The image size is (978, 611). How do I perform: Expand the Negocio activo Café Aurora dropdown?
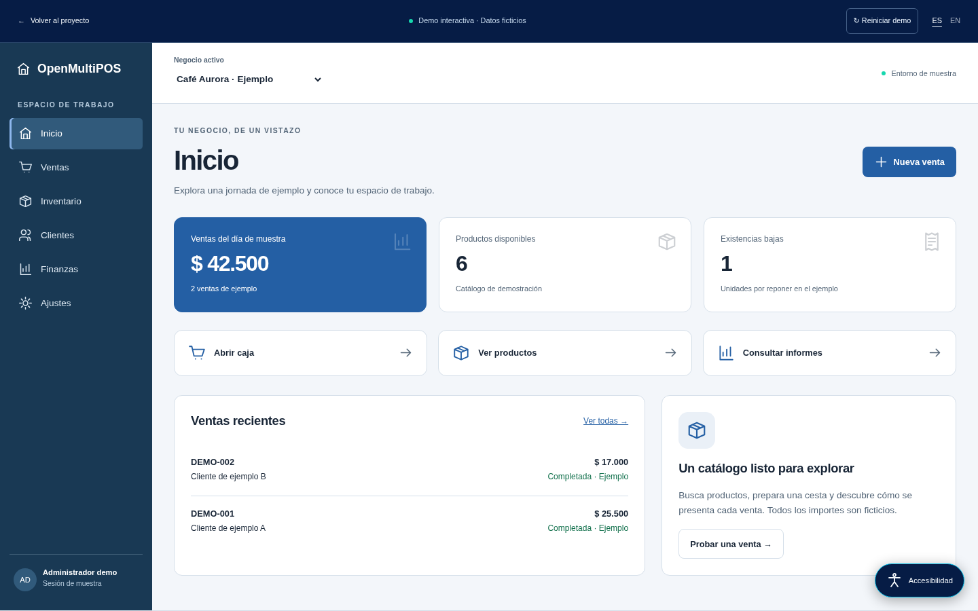[x=249, y=79]
